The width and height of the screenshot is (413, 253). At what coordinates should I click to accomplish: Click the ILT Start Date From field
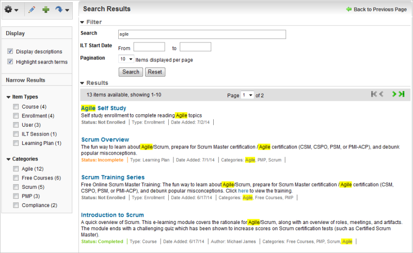[149, 47]
